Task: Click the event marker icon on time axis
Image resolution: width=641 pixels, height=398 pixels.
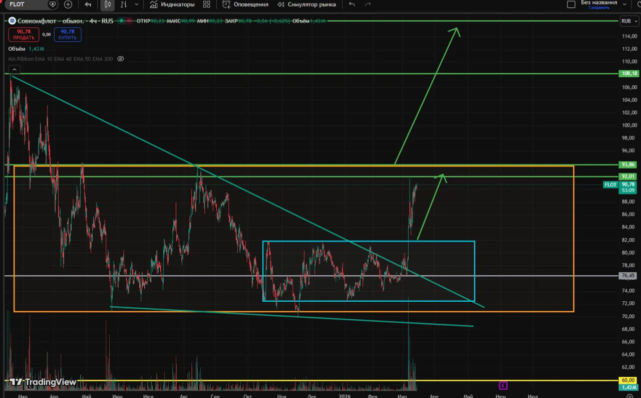Action: click(503, 385)
